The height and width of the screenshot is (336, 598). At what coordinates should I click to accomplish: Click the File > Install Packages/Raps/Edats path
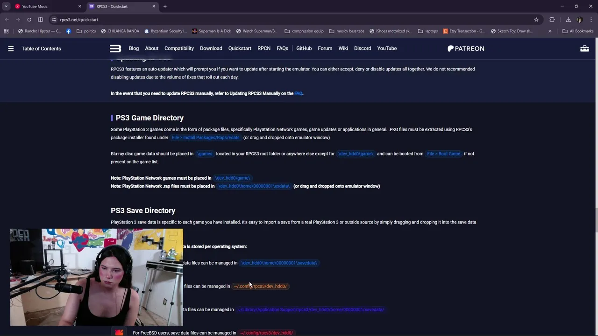tap(206, 138)
